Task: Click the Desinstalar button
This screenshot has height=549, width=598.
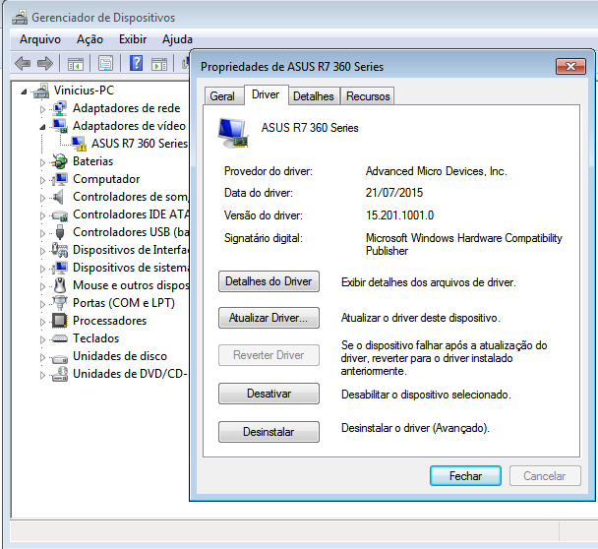Action: 269,432
